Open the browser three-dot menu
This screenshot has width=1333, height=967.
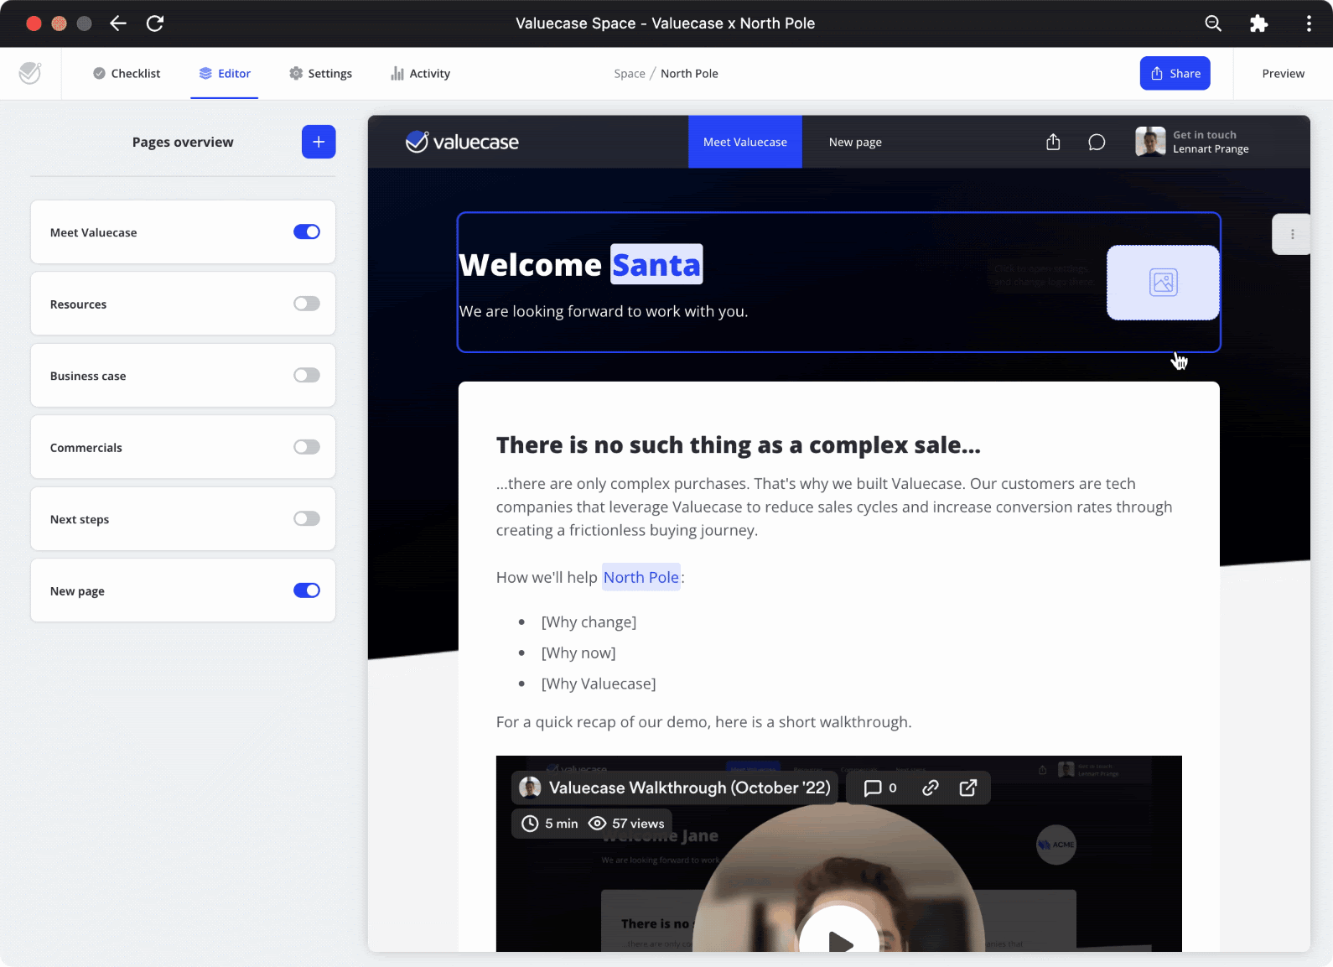1309,23
